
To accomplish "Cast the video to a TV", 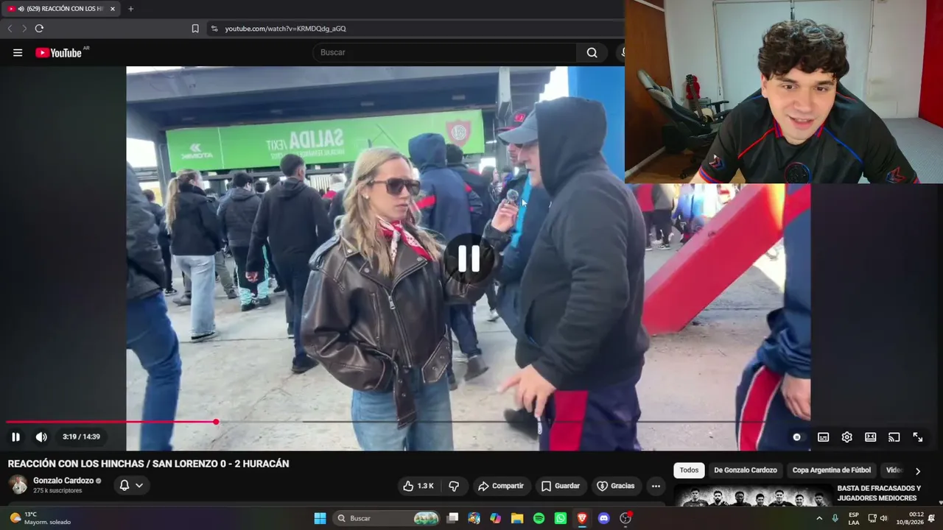I will point(894,437).
